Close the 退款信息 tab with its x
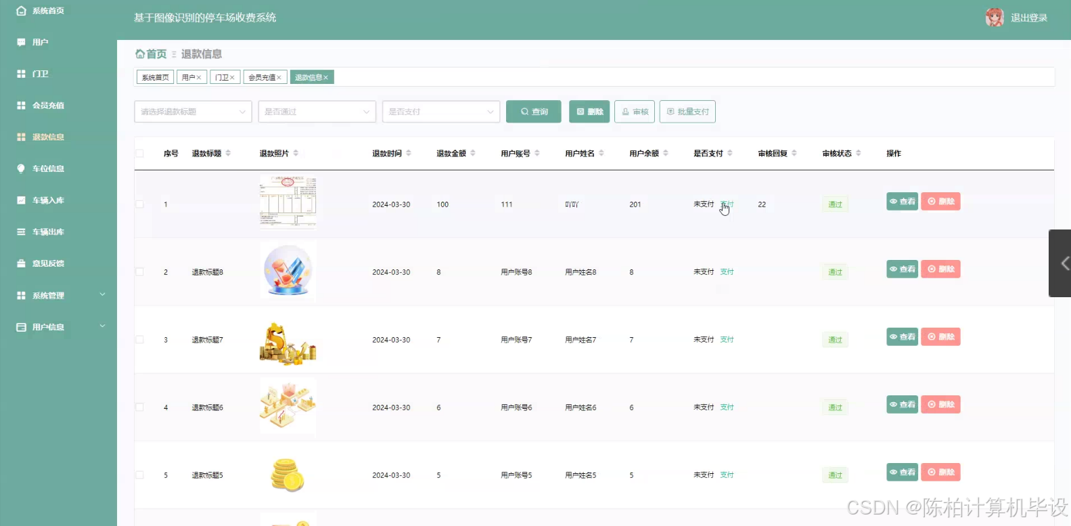Screen dimensions: 1071x526 325,78
